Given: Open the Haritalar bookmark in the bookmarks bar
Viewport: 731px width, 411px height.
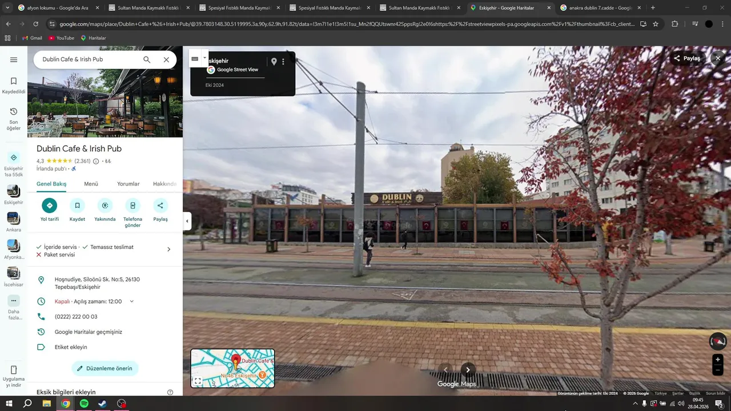Looking at the screenshot, I should (93, 38).
